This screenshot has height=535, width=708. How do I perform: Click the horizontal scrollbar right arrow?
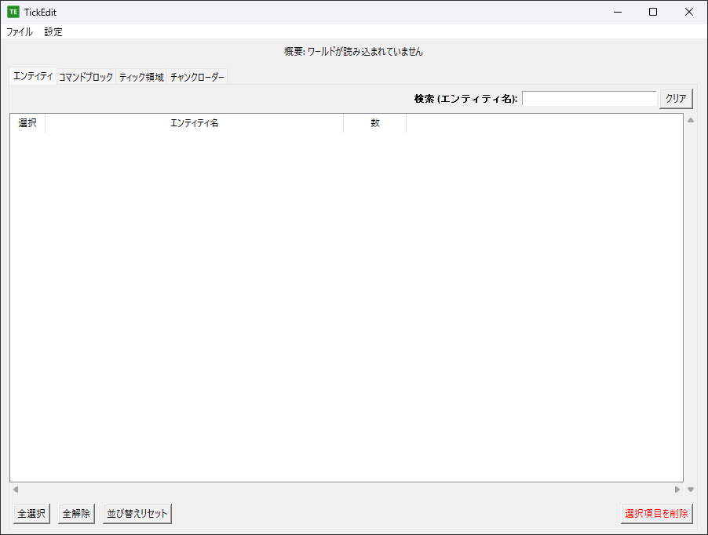(677, 490)
